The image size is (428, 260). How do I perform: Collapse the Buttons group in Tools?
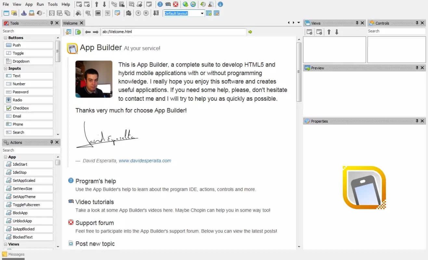[6, 38]
